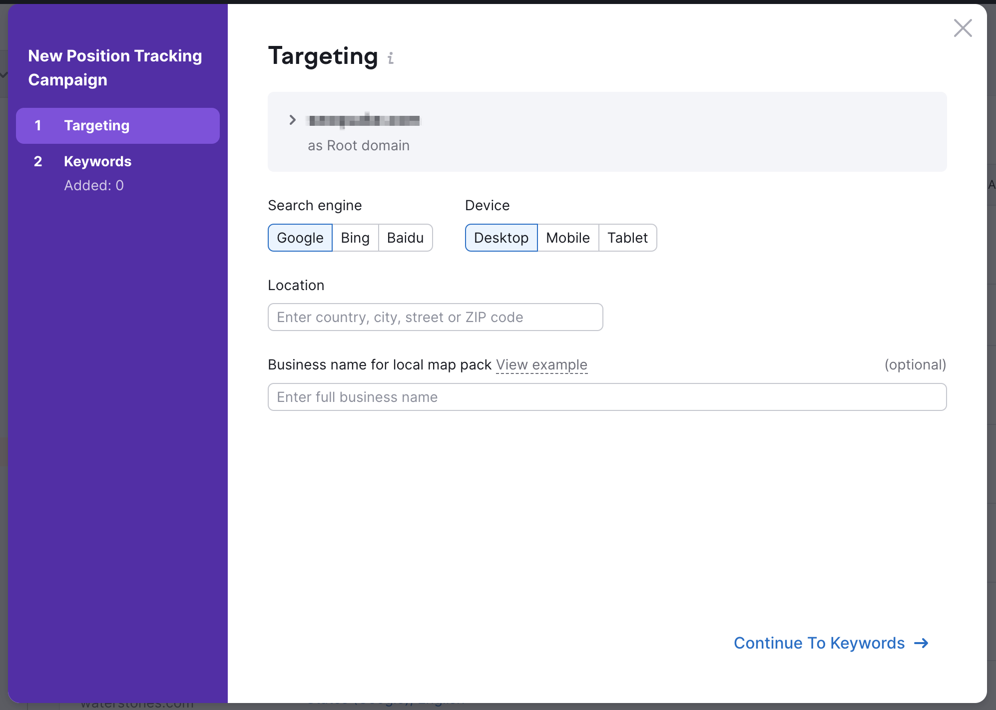This screenshot has height=710, width=996.
Task: Select Baidu search engine
Action: pos(405,238)
